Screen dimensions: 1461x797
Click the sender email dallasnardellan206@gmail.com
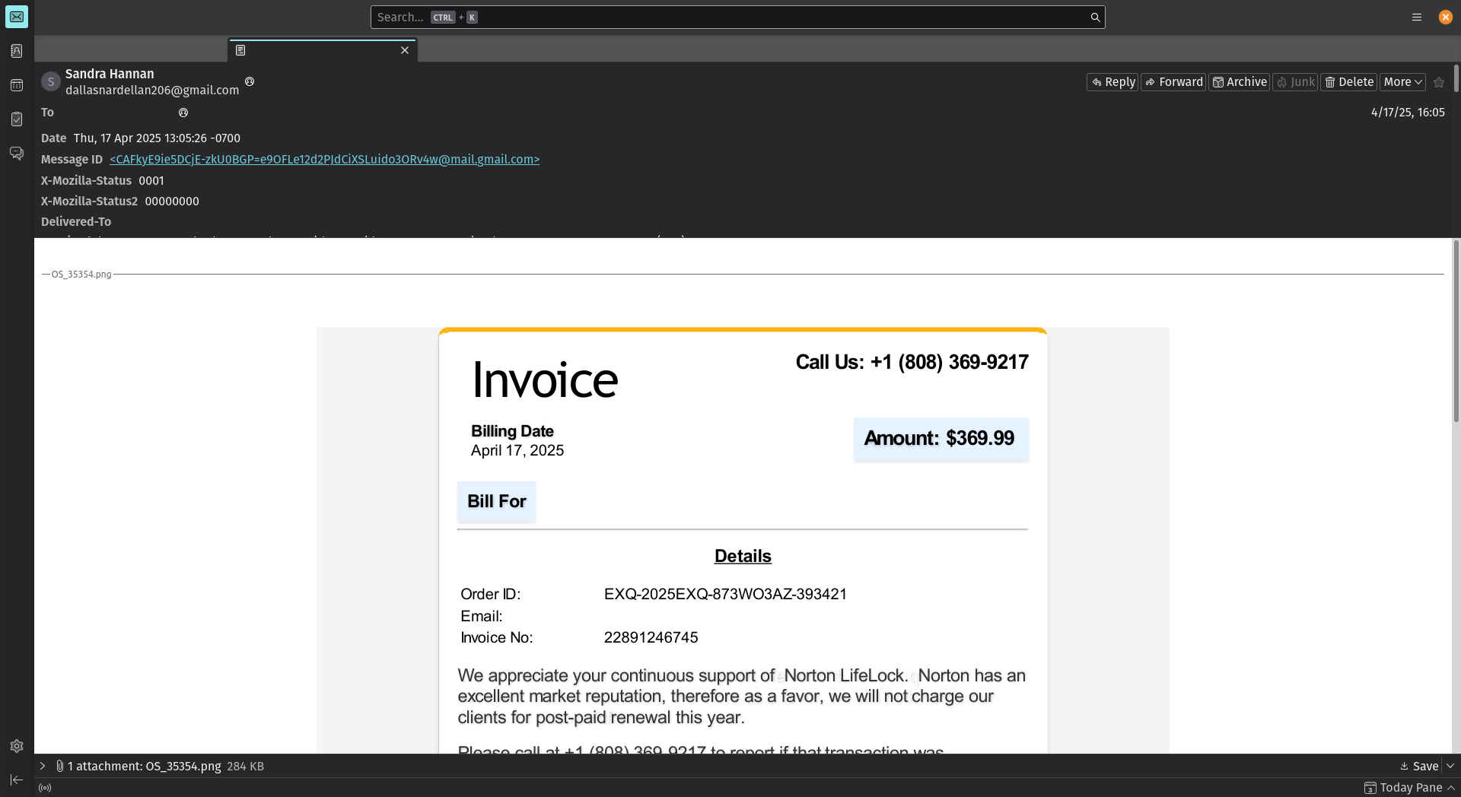(152, 90)
